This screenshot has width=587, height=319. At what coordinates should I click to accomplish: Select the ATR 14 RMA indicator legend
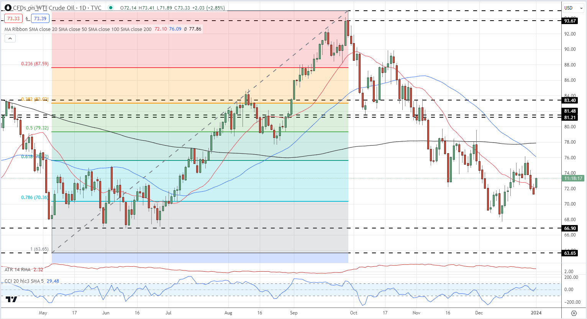pyautogui.click(x=18, y=270)
